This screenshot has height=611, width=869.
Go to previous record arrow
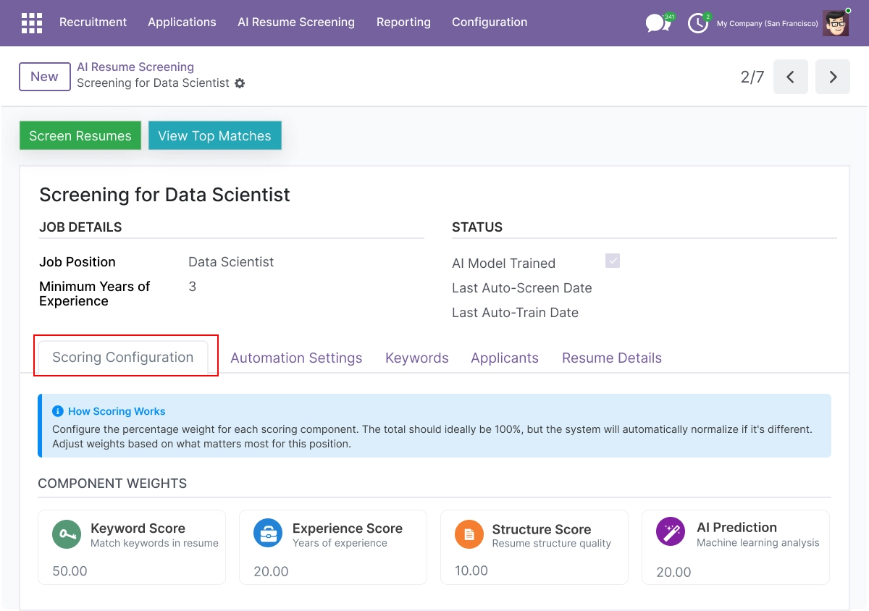(x=791, y=77)
